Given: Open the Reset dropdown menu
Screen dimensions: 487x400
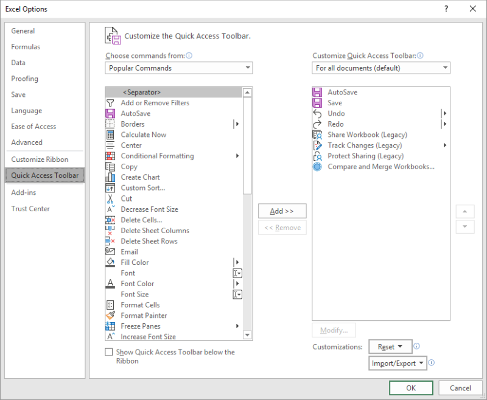Looking at the screenshot, I should [390, 346].
